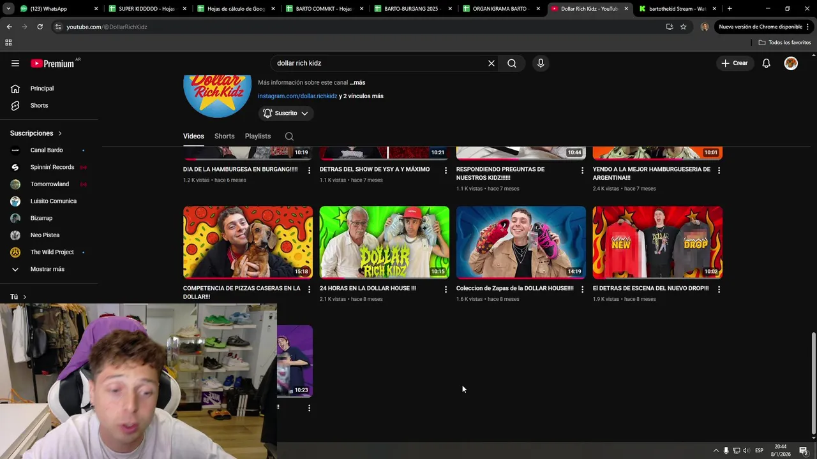Open Tomorrowland subscription
This screenshot has height=459, width=817.
pyautogui.click(x=50, y=184)
